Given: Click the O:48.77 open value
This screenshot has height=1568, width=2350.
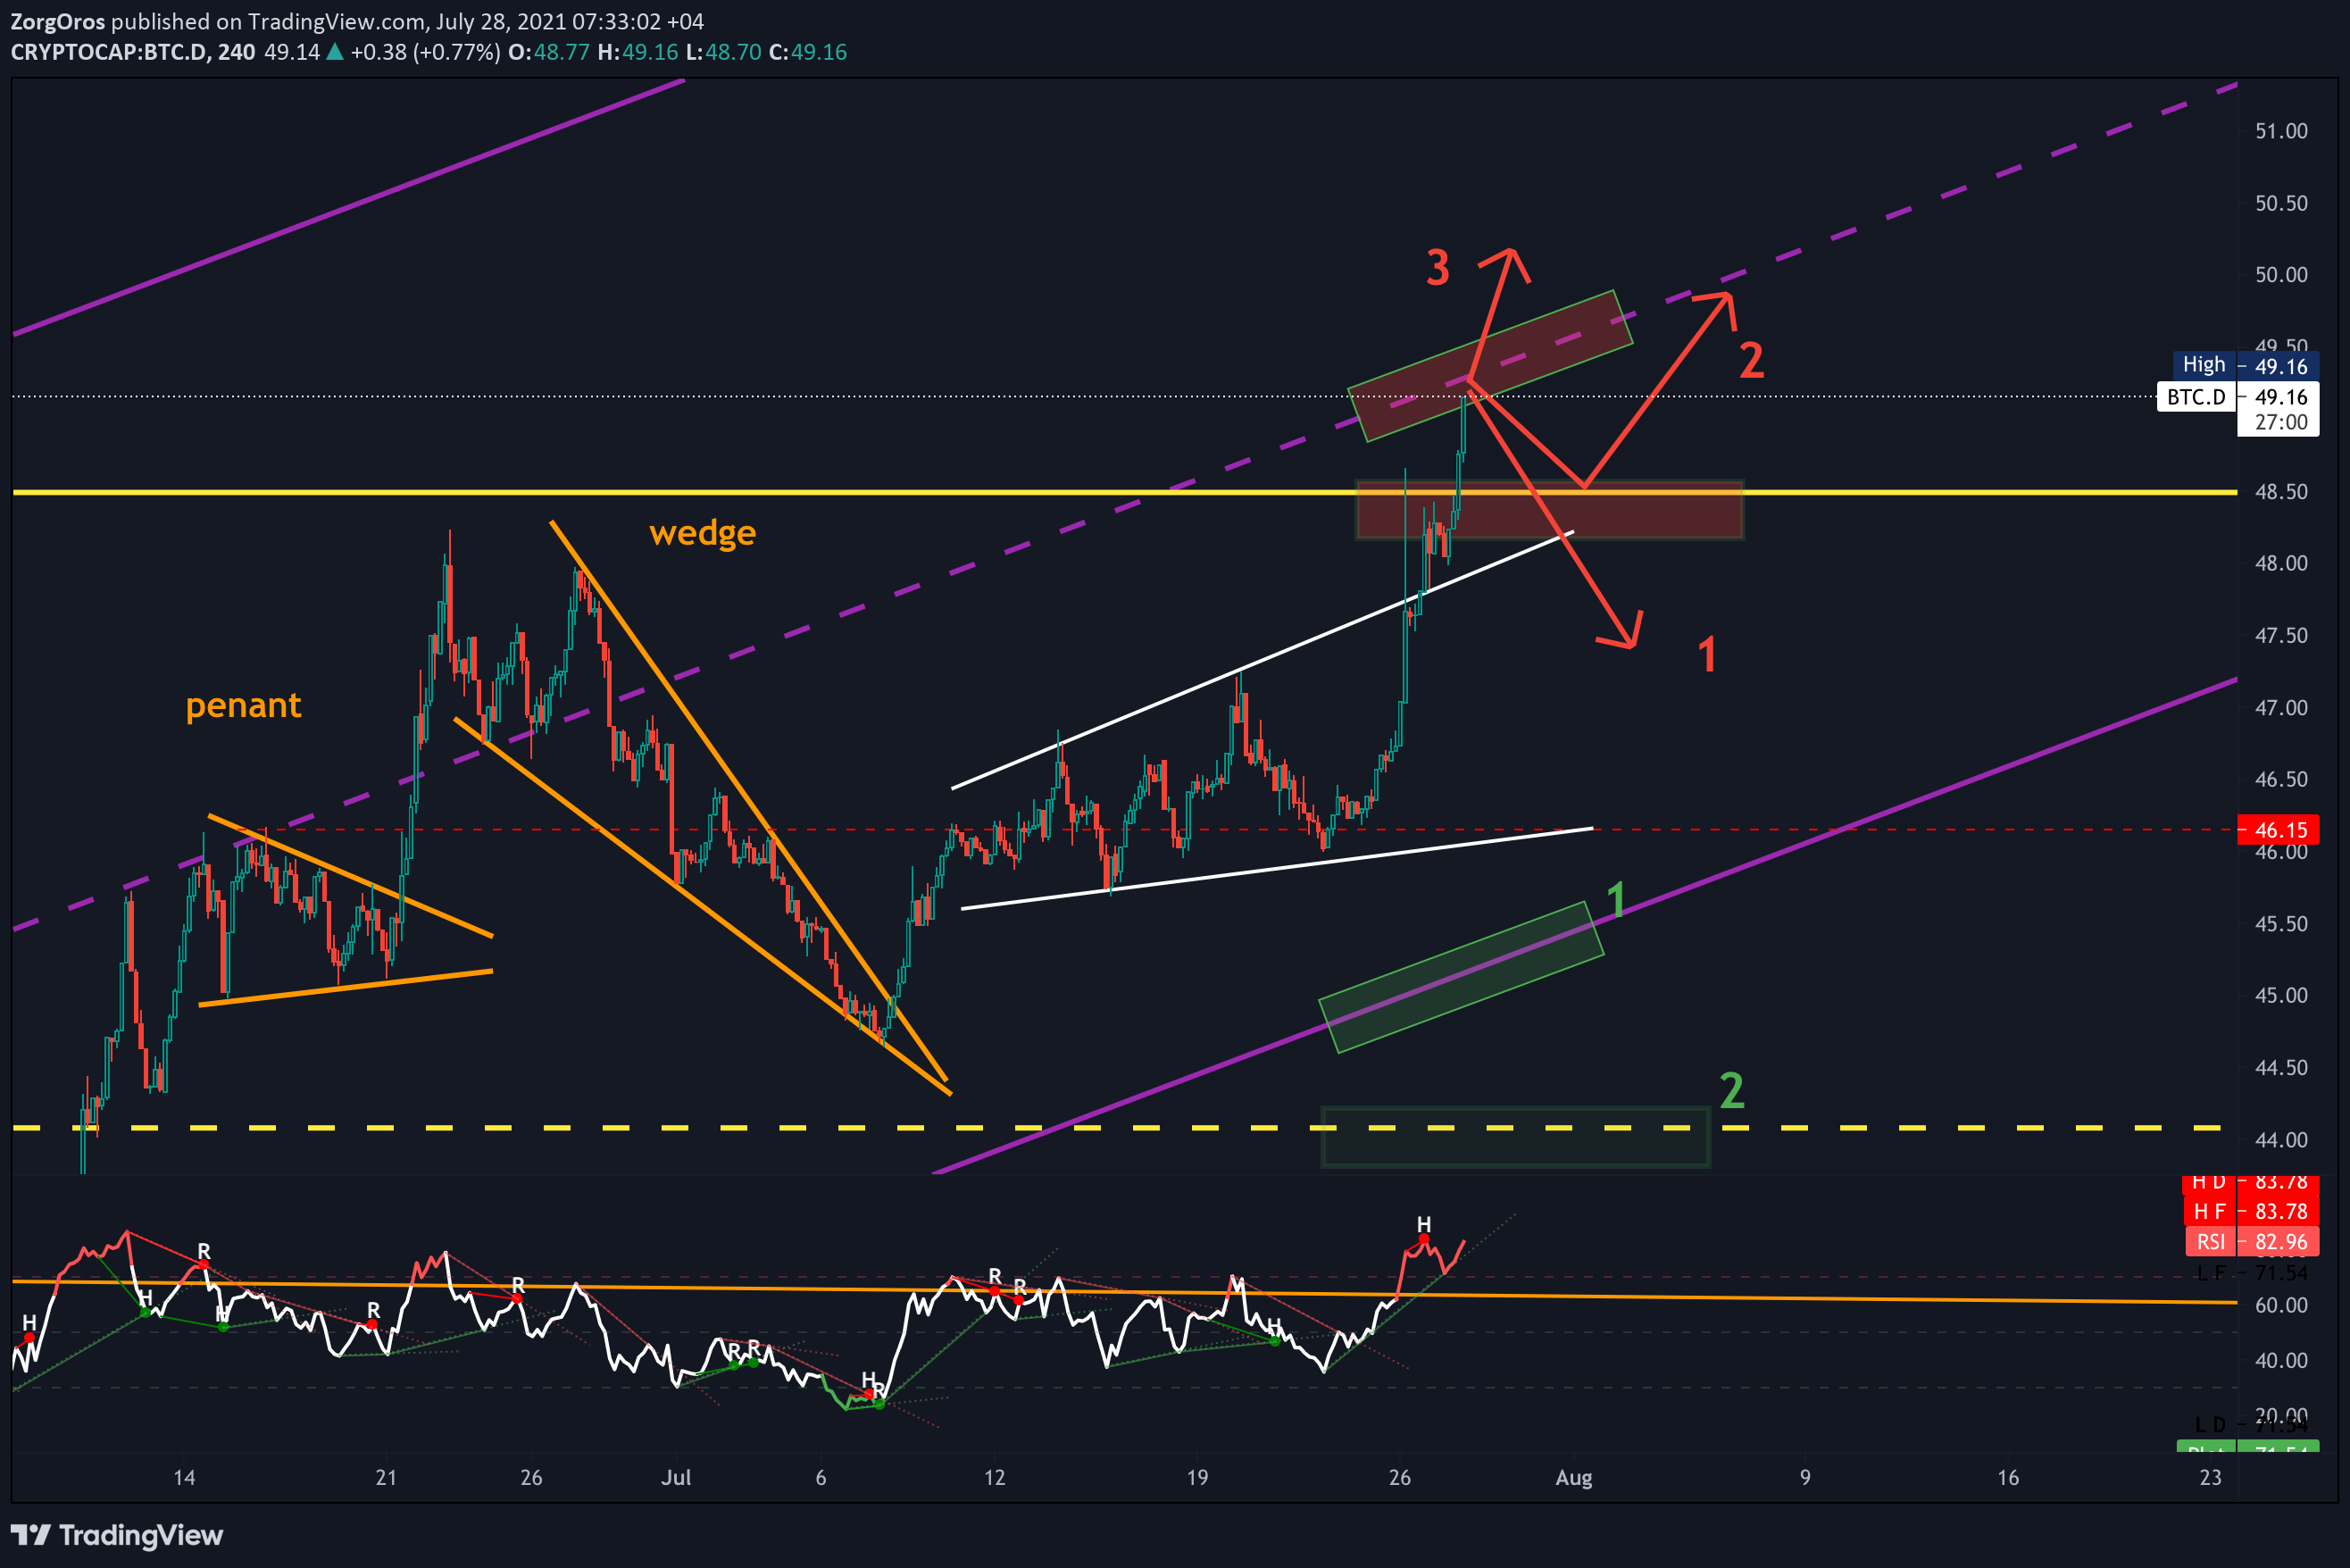Looking at the screenshot, I should (549, 52).
